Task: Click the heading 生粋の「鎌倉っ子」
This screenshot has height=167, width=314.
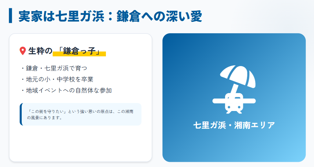Action: [64, 51]
